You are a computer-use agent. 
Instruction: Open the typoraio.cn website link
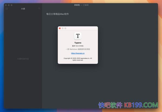point(78,53)
